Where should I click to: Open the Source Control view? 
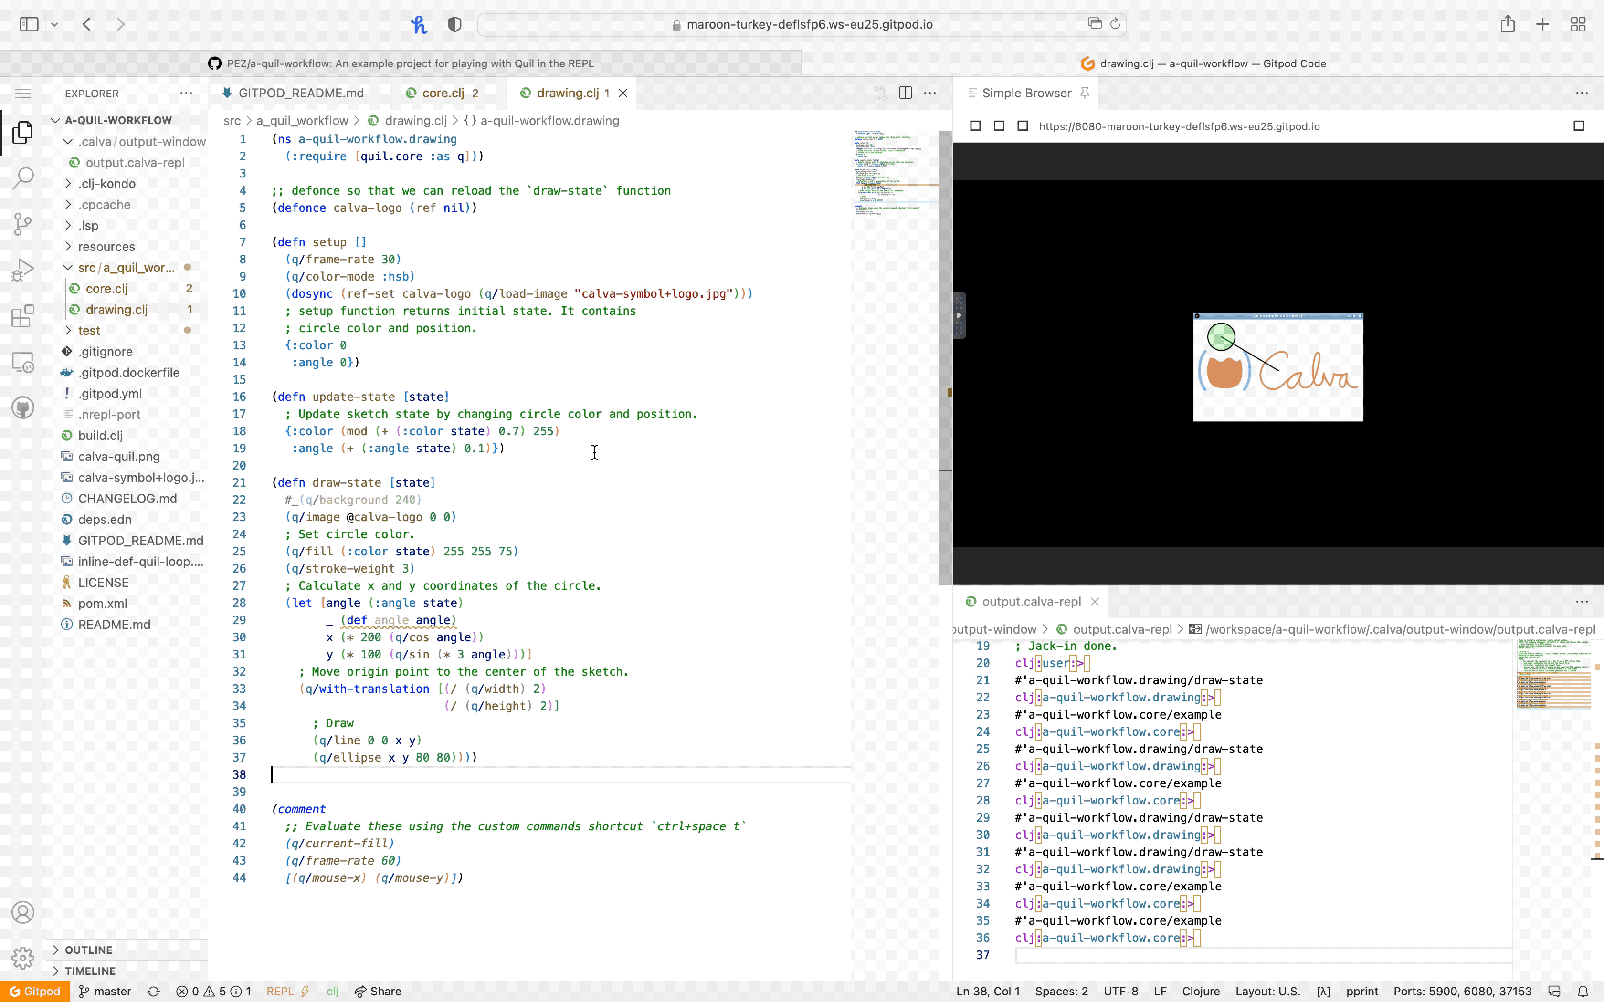(x=22, y=224)
